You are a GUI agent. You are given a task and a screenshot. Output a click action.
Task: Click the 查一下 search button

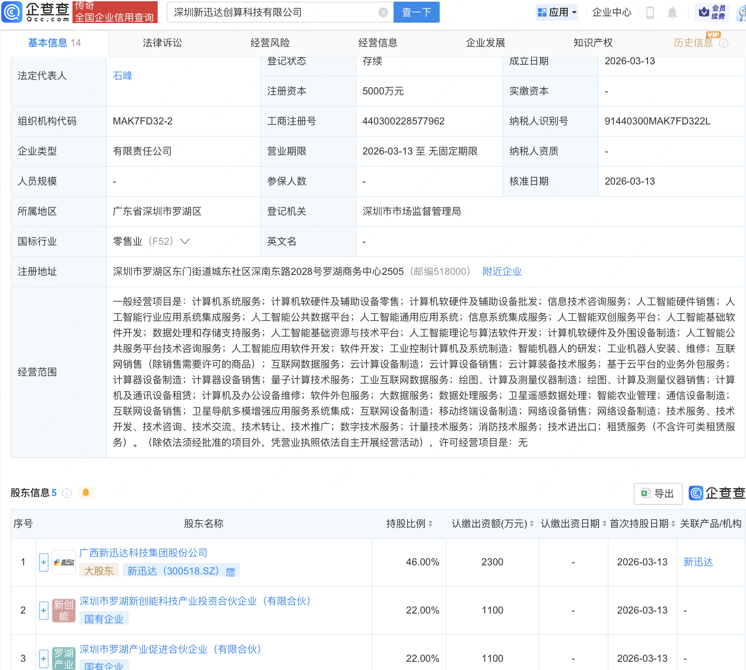pos(416,12)
